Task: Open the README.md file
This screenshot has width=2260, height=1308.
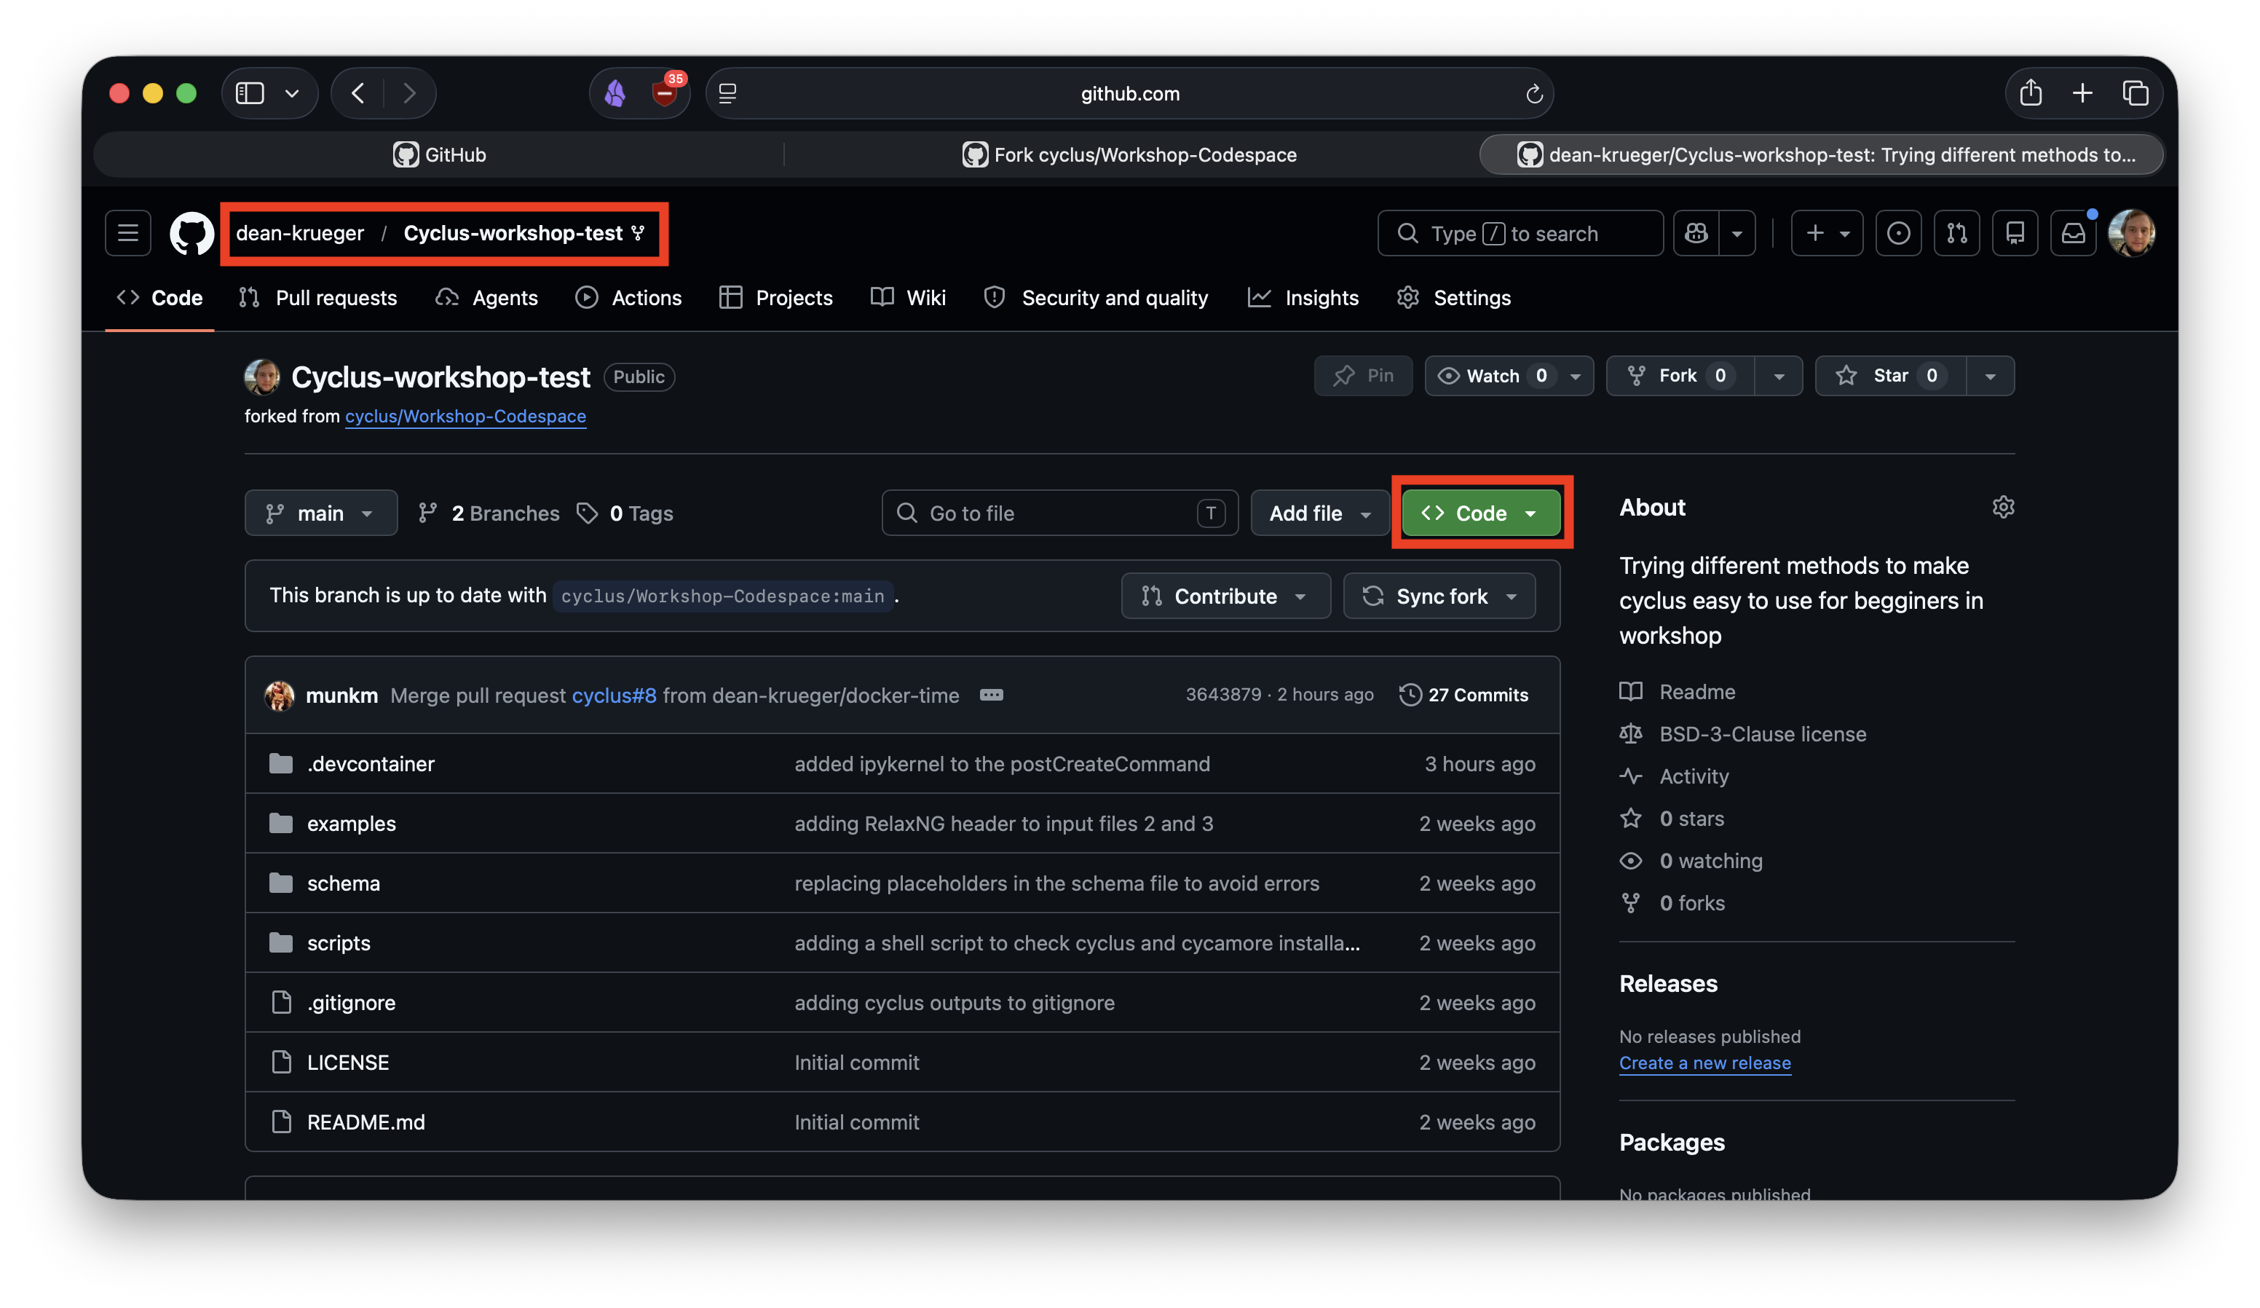Action: tap(366, 1122)
